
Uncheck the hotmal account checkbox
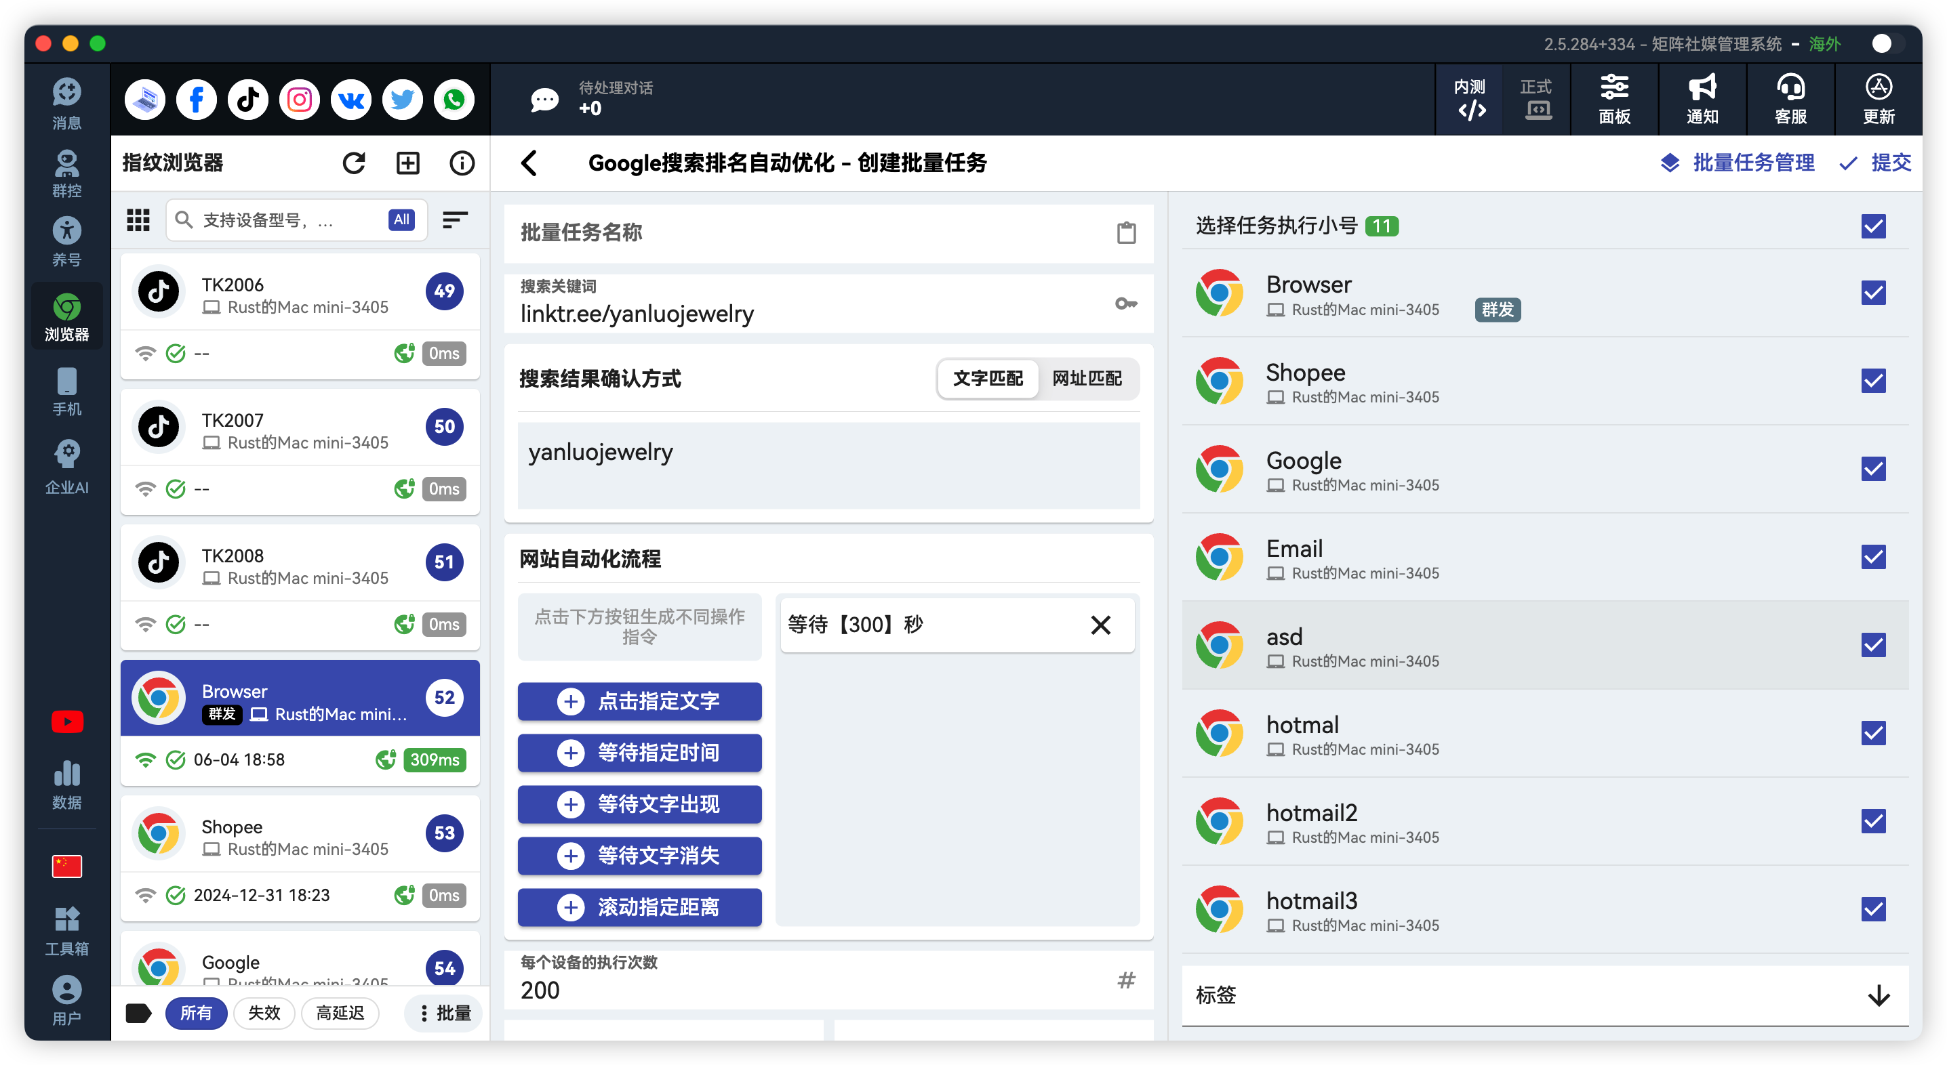[1873, 732]
